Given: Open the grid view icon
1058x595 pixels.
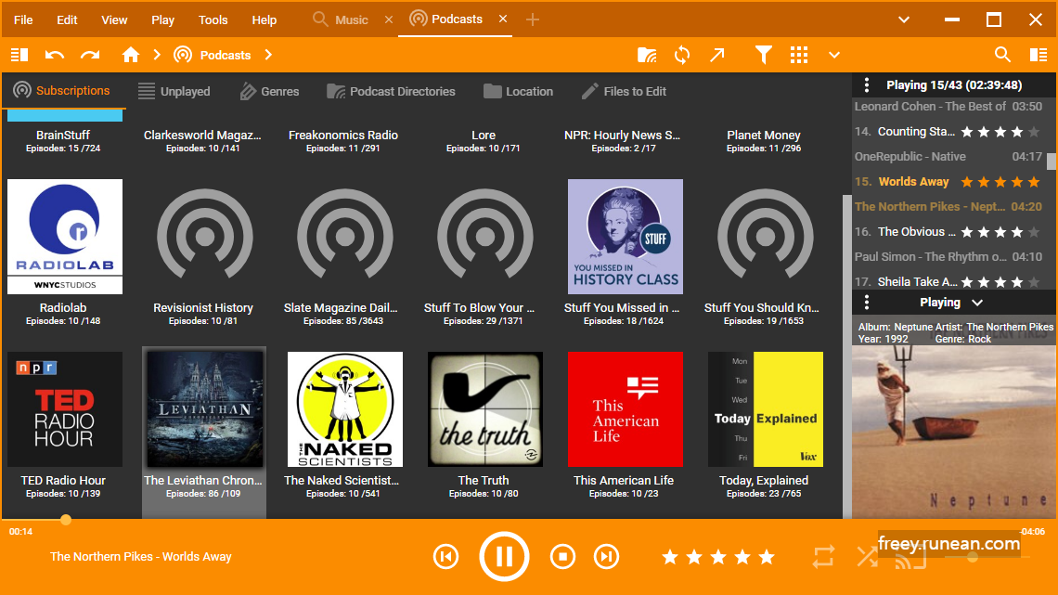Looking at the screenshot, I should pyautogui.click(x=799, y=55).
